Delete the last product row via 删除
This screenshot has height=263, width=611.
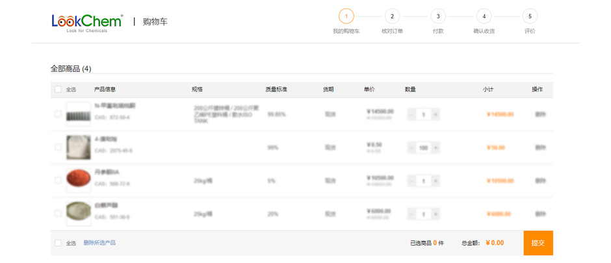[540, 214]
